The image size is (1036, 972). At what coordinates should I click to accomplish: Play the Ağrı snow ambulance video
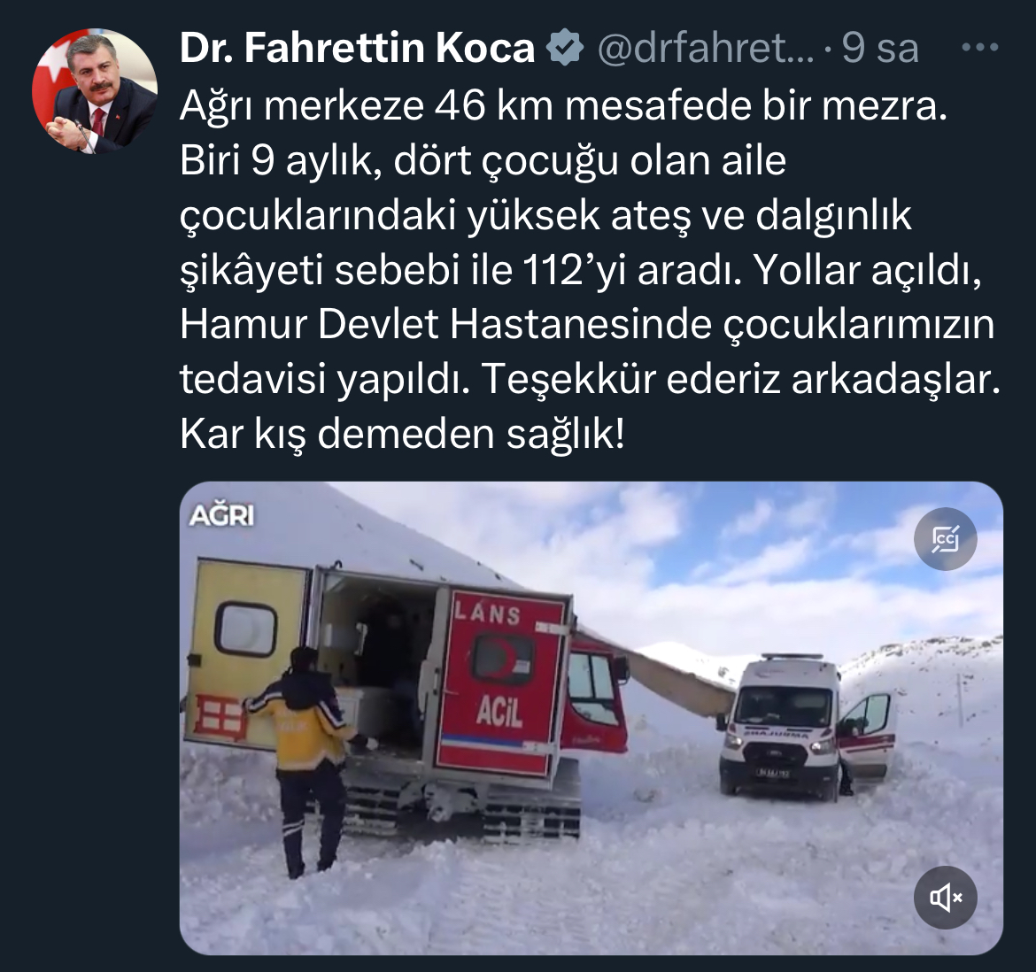(x=591, y=718)
